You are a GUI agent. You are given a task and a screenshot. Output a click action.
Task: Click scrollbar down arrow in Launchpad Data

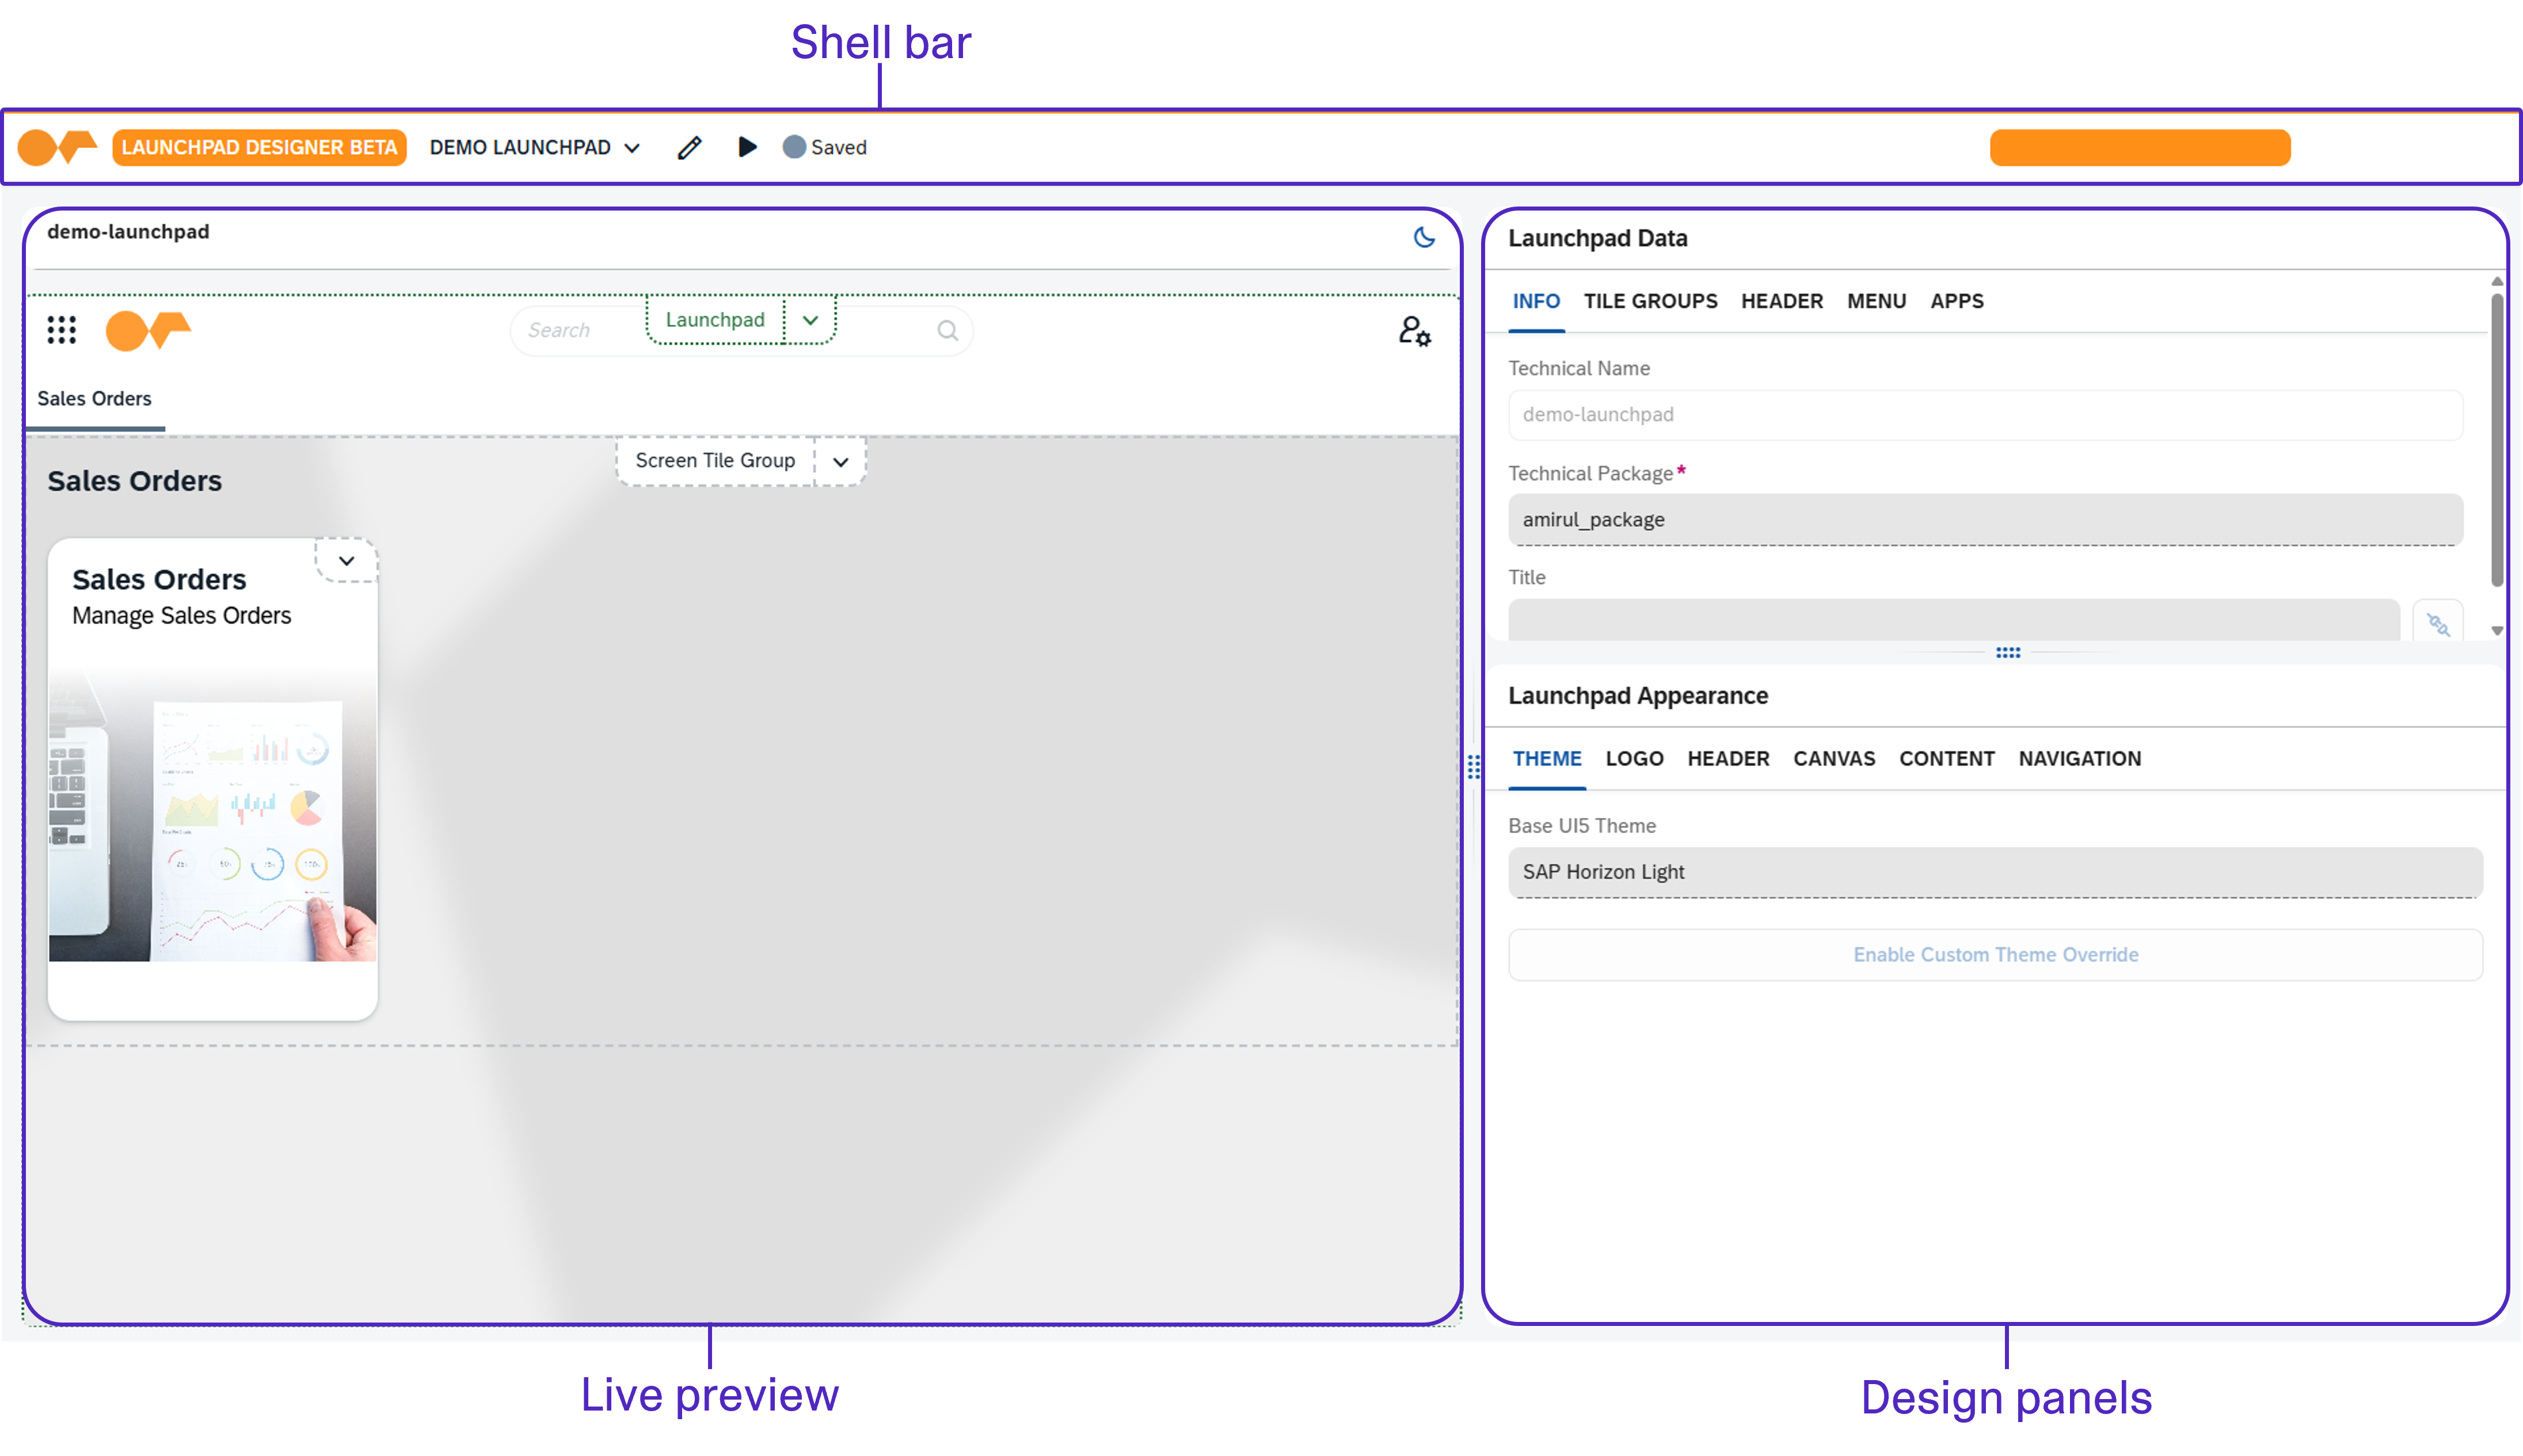coord(2497,631)
